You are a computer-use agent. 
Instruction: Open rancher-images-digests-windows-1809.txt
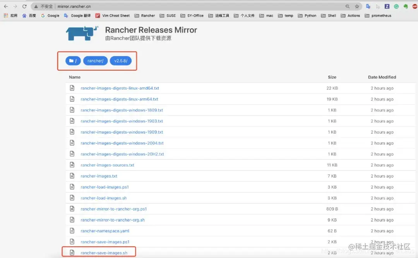coord(122,110)
